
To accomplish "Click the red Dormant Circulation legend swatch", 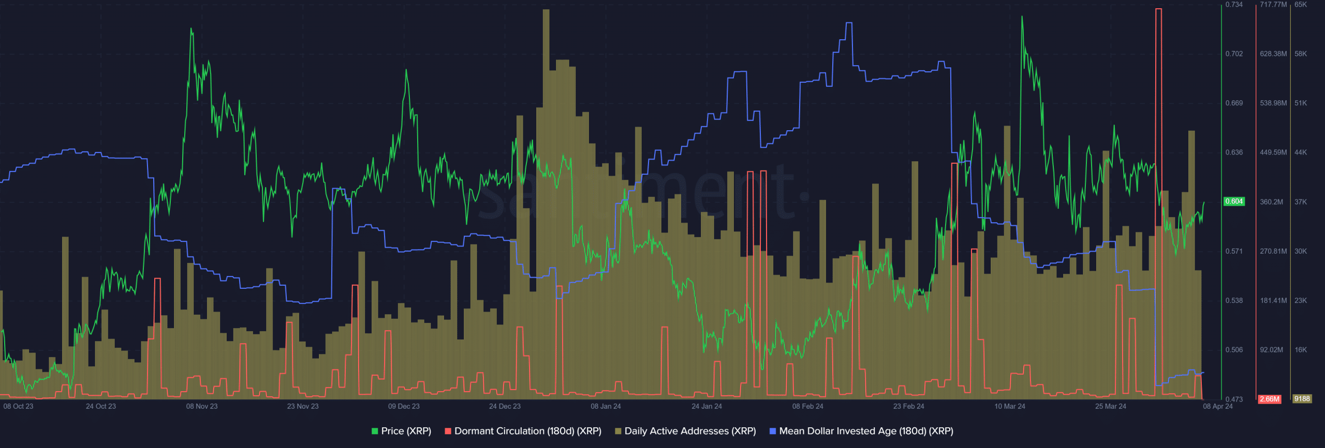I will click(448, 431).
